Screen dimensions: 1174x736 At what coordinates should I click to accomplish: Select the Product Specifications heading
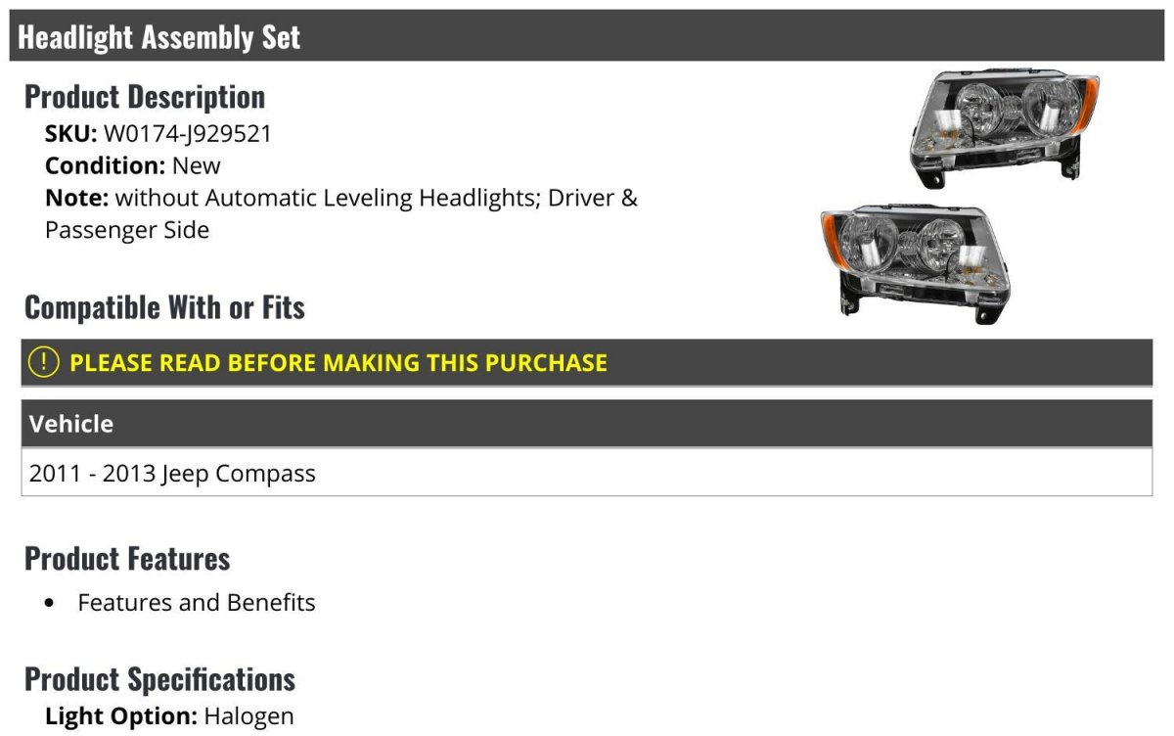pos(159,679)
